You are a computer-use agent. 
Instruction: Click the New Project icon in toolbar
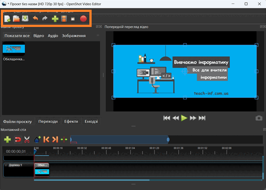[x=7, y=19]
